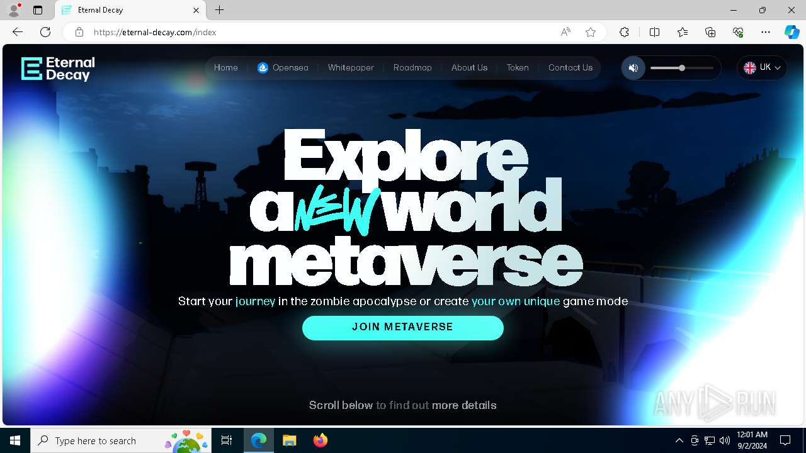Refresh the page
The image size is (806, 453).
(45, 32)
